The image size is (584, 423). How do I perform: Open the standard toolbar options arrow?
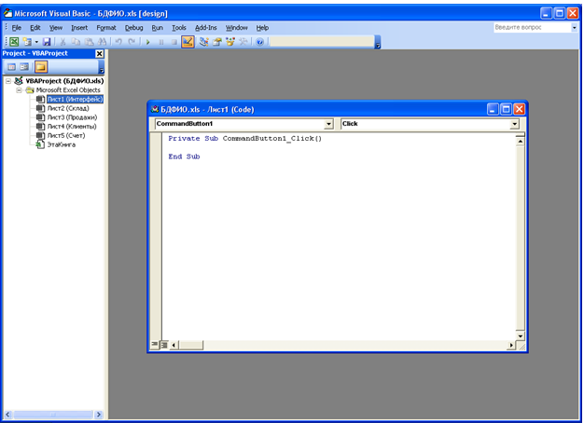[377, 42]
